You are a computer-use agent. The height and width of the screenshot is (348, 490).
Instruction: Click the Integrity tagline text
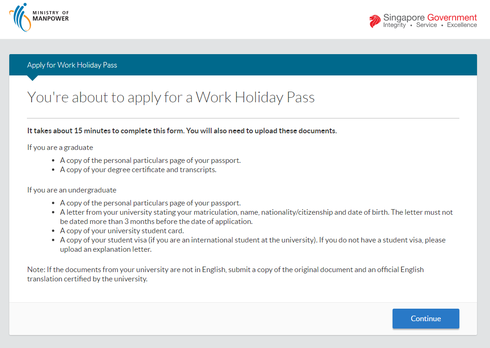coord(394,25)
